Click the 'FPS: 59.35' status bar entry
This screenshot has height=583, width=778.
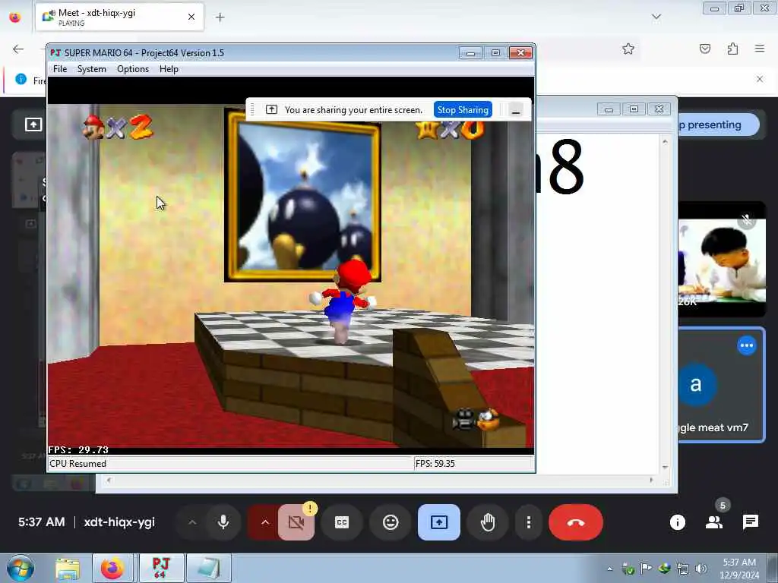(435, 464)
